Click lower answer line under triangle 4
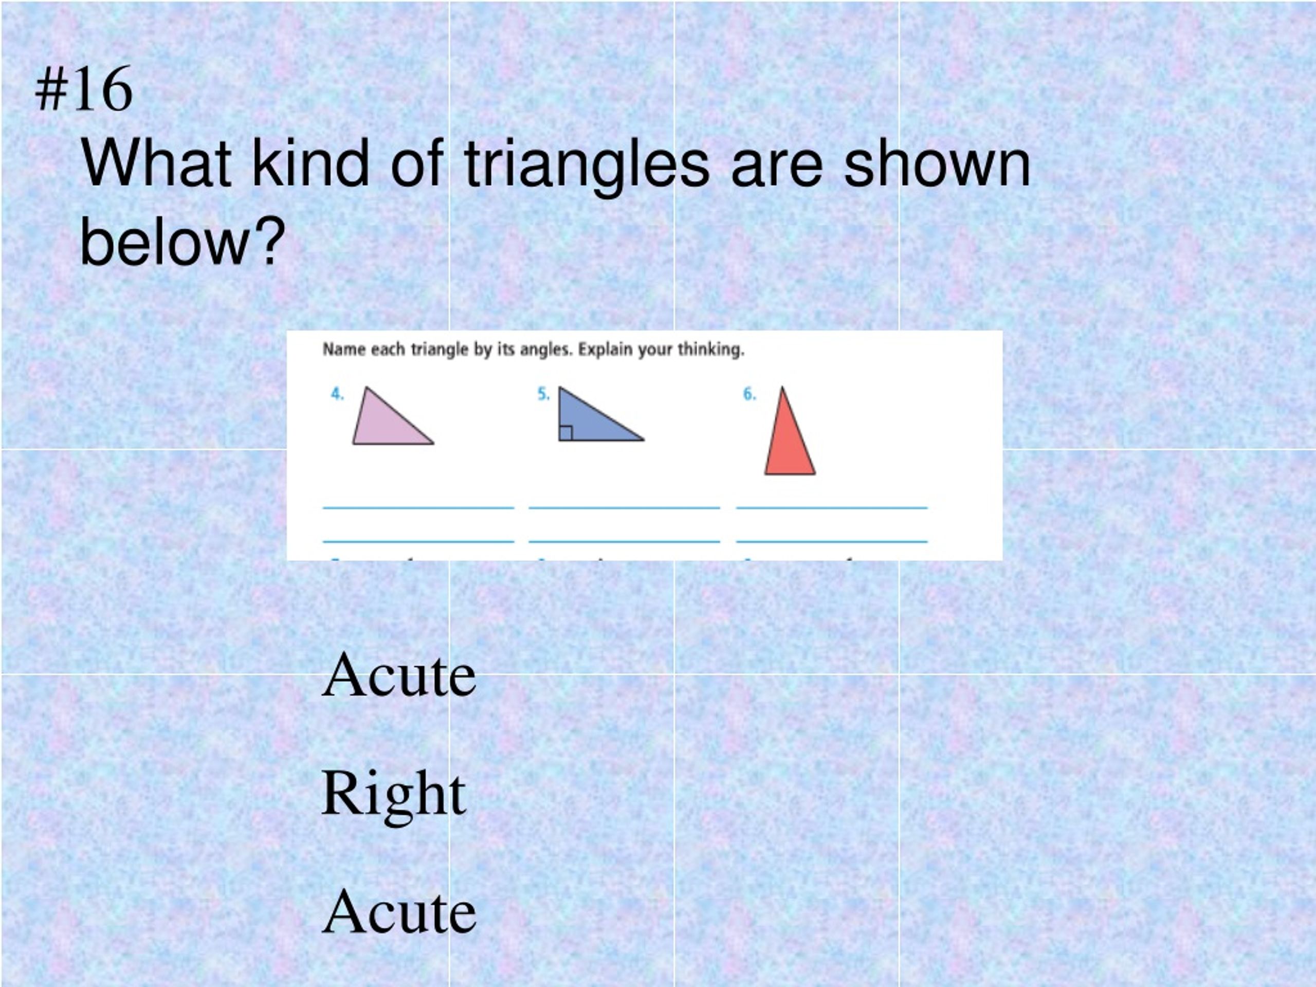The width and height of the screenshot is (1316, 987). [x=418, y=542]
